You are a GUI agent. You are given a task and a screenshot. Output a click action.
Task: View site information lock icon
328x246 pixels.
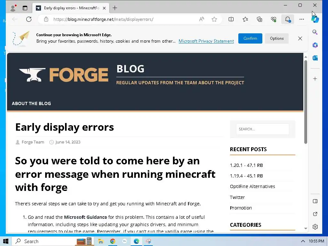(x=46, y=19)
